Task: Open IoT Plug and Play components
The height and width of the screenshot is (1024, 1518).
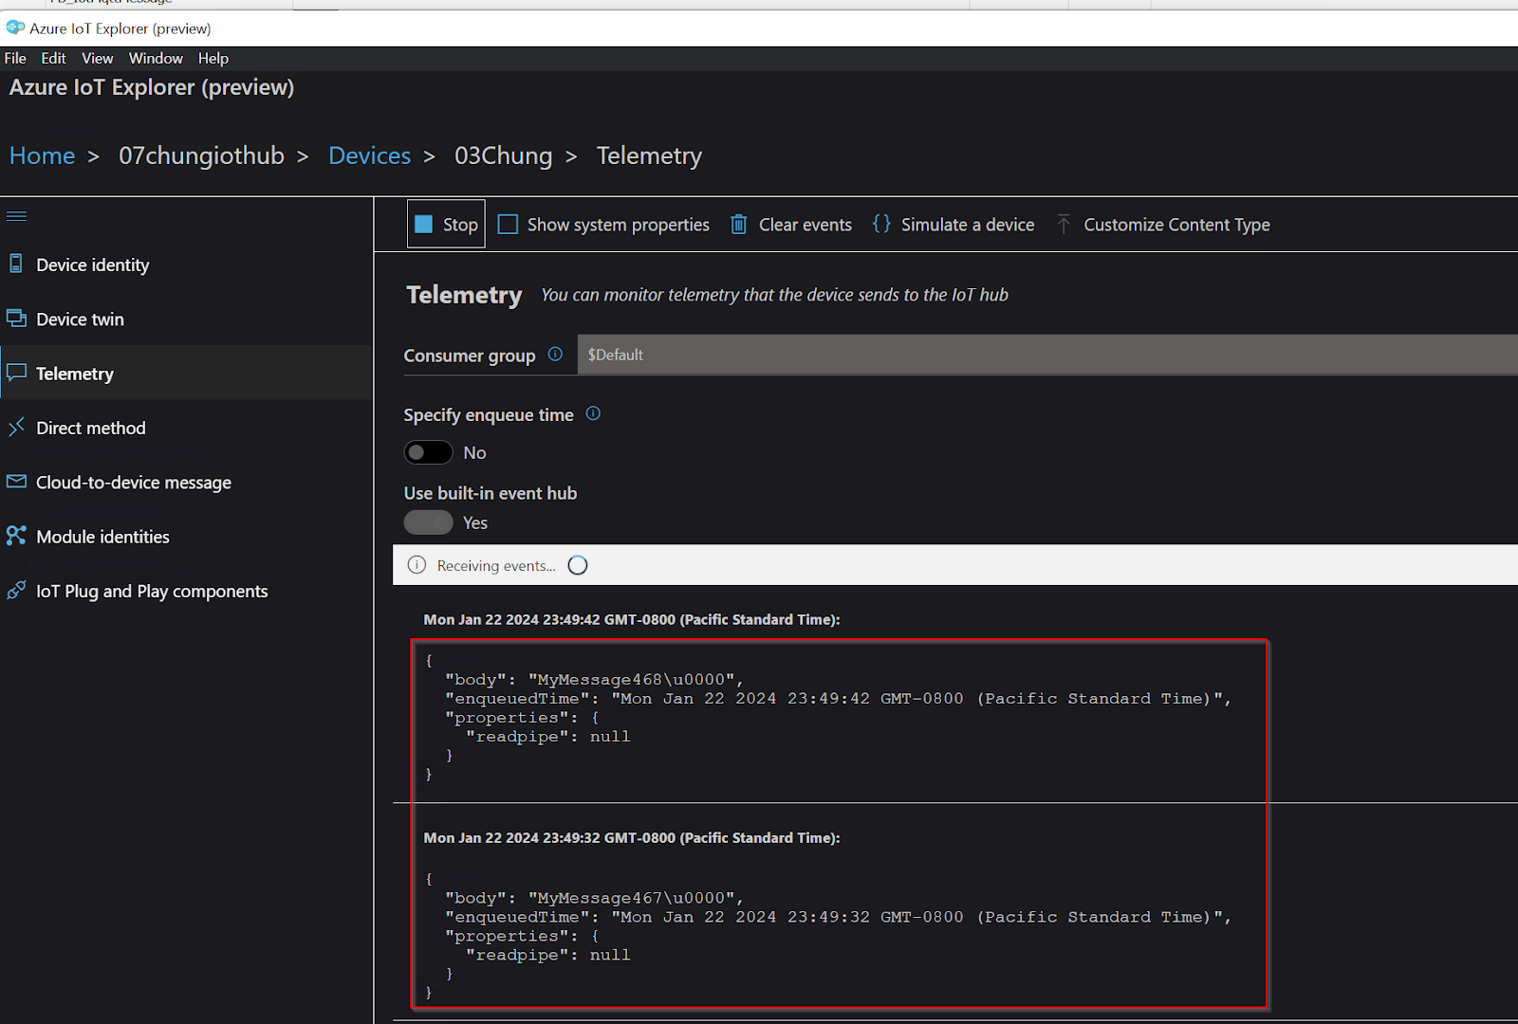Action: (186, 591)
